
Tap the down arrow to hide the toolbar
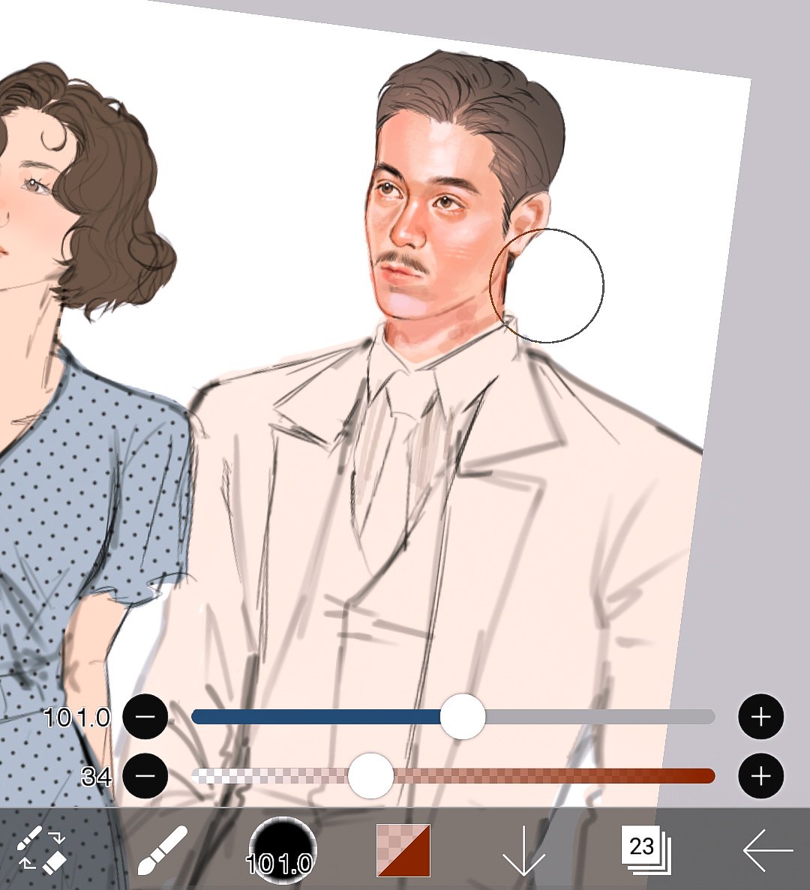coord(524,850)
